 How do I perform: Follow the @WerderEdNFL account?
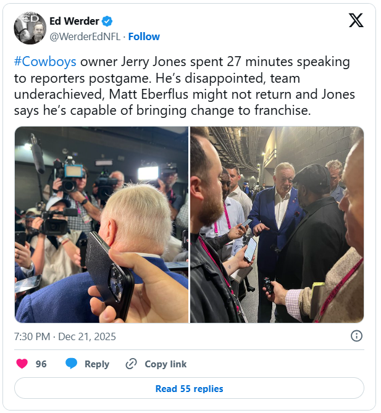click(144, 36)
